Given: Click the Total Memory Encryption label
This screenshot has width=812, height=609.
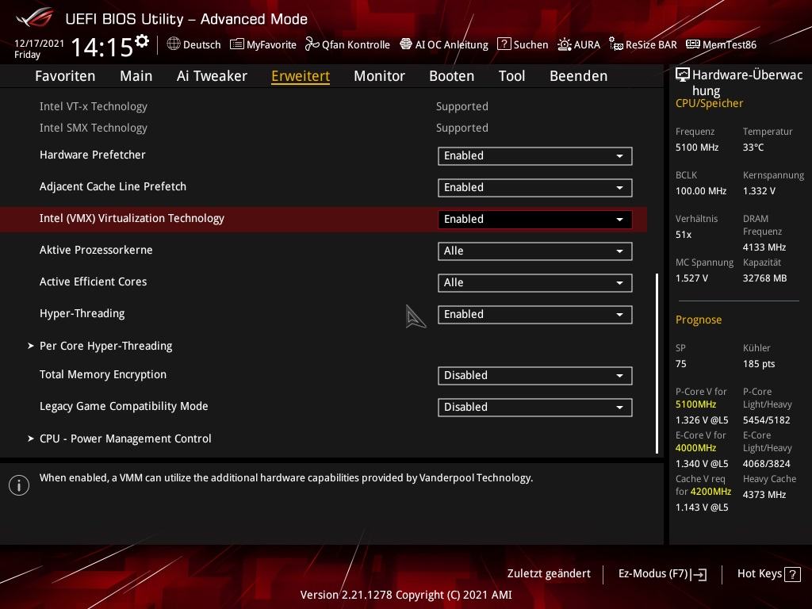Looking at the screenshot, I should pyautogui.click(x=103, y=374).
